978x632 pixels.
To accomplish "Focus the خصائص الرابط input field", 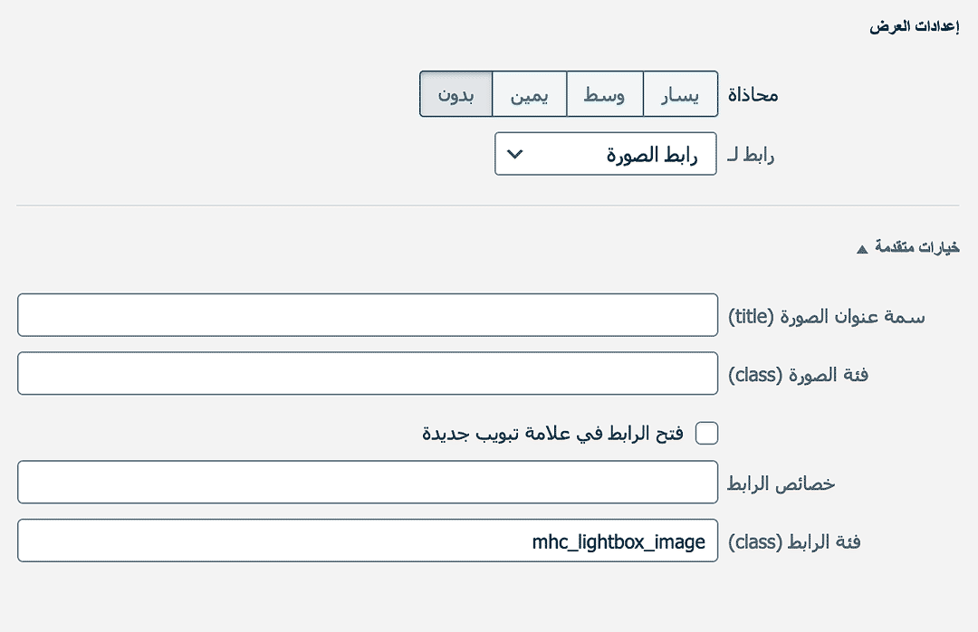I will click(368, 483).
